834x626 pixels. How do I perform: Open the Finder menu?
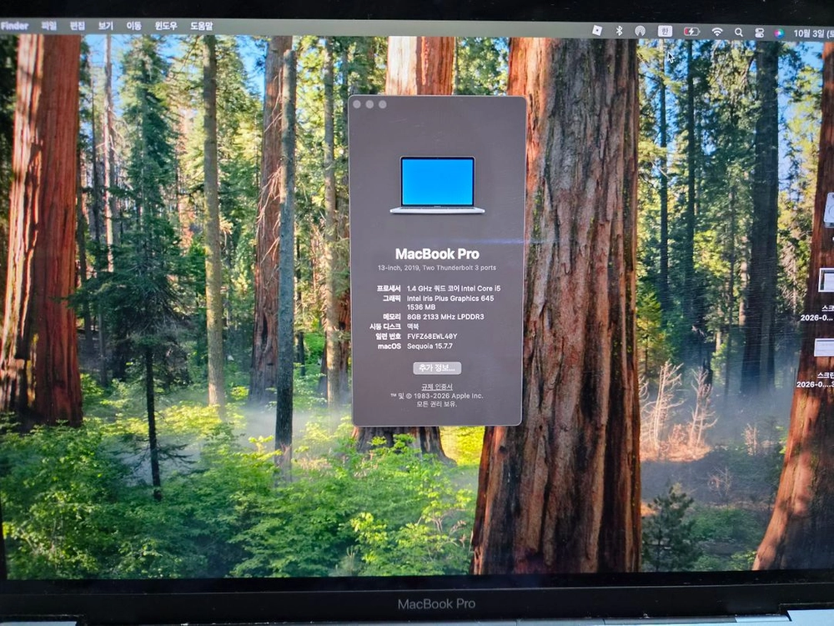[14, 25]
